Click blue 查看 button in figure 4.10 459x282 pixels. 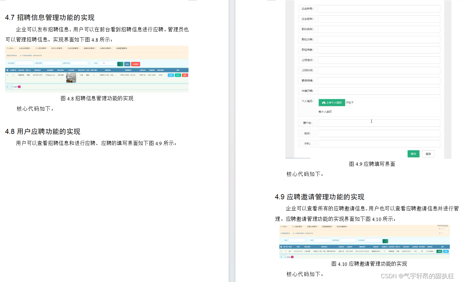pos(446,251)
